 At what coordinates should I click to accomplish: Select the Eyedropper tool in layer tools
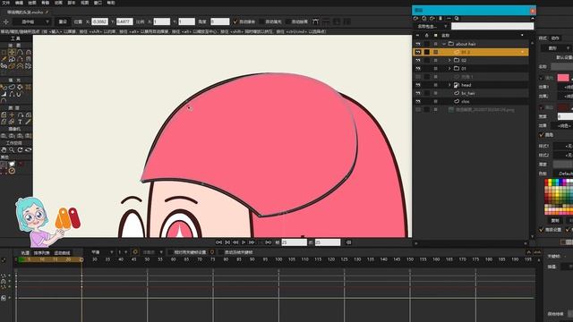coord(28,122)
